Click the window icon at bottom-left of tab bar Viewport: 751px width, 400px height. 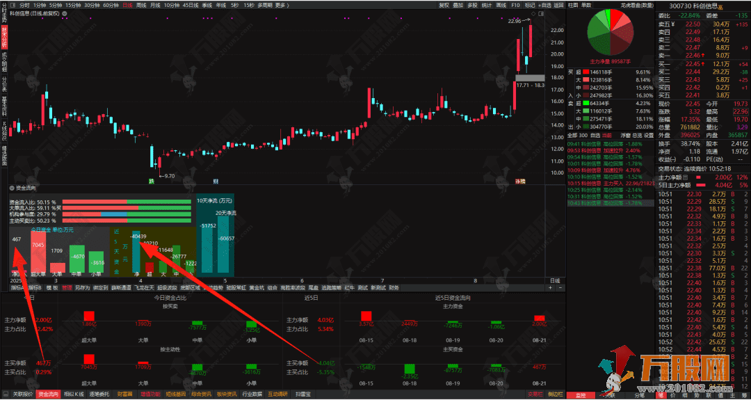(x=5, y=394)
